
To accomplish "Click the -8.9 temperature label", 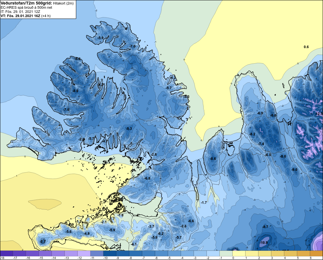I will (75, 91).
